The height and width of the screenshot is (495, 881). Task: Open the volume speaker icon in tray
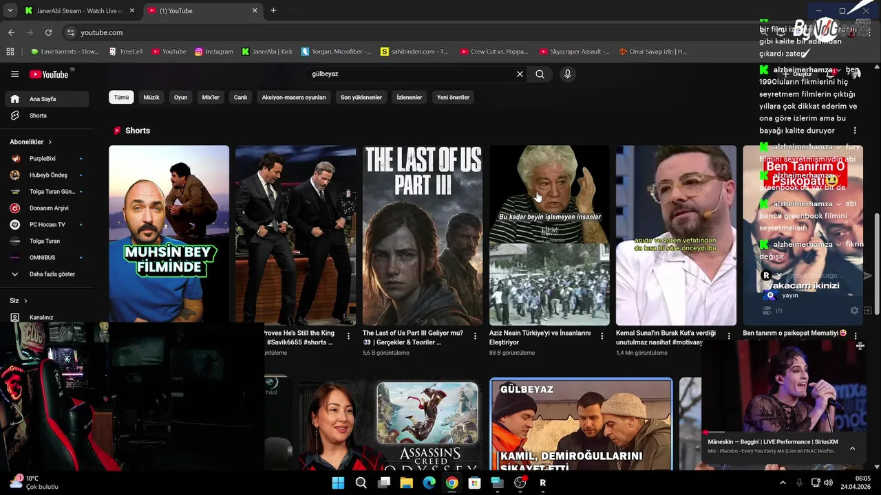pos(828,483)
